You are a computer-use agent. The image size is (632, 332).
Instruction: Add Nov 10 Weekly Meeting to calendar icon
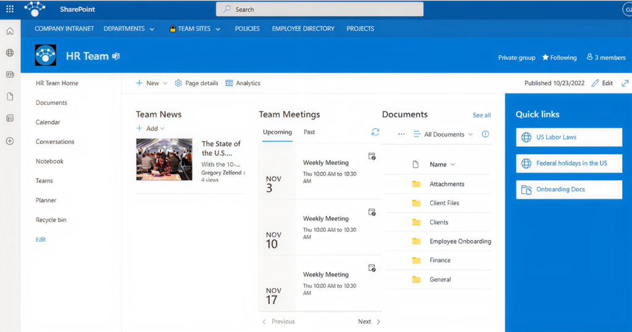coord(372,212)
